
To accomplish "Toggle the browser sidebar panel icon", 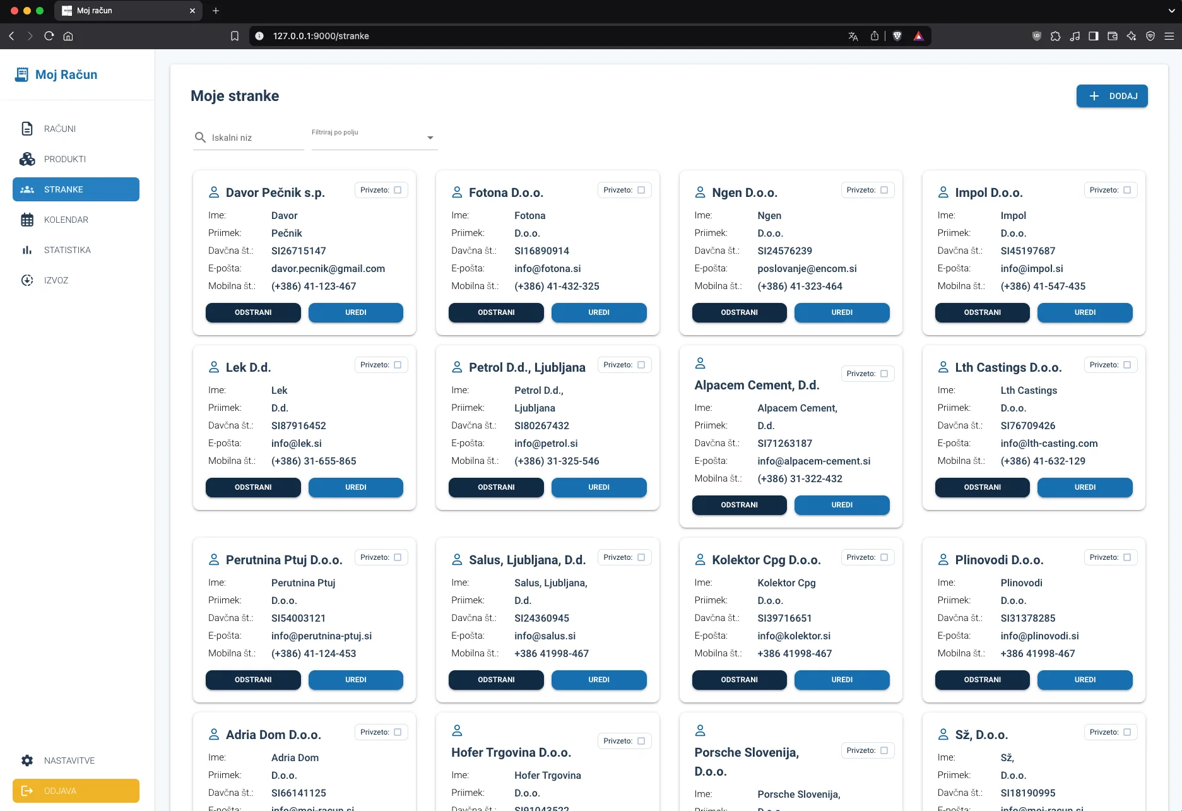I will (x=1094, y=36).
